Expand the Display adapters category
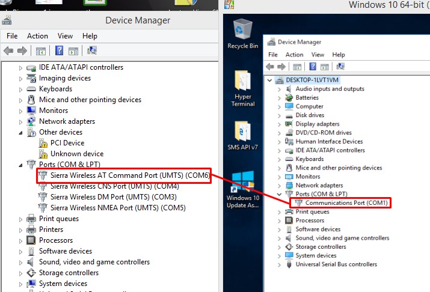This screenshot has height=292, width=430. tap(279, 124)
